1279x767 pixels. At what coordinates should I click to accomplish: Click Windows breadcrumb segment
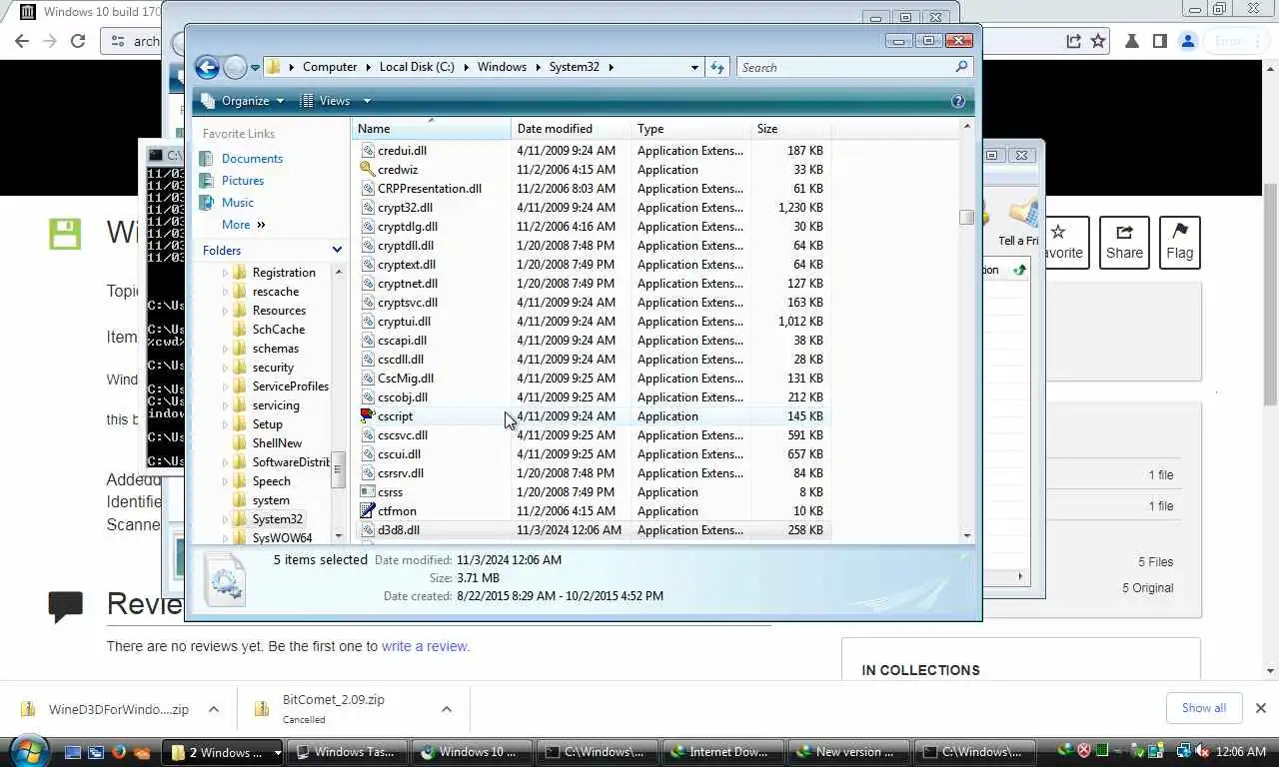(502, 67)
